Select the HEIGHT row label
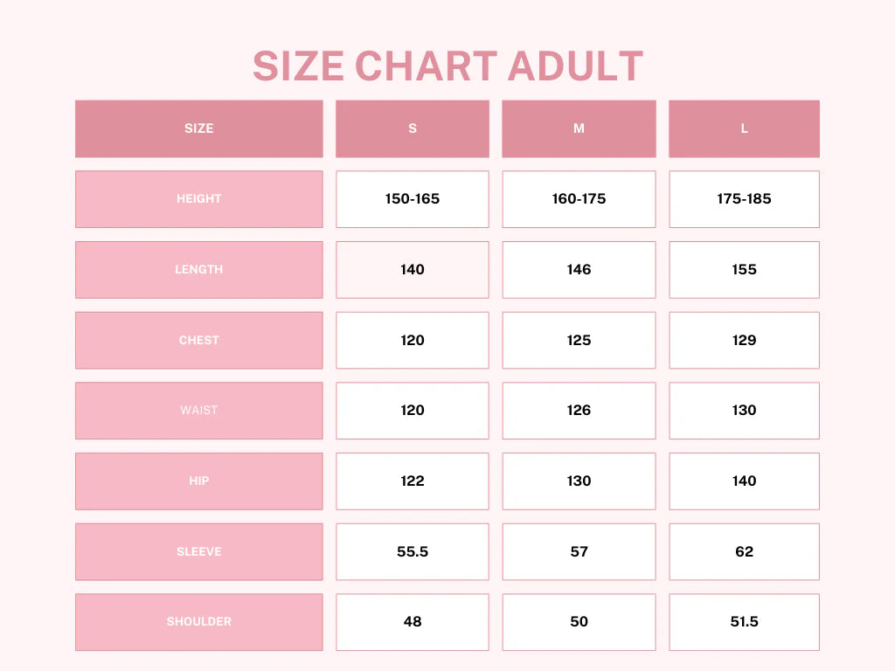The width and height of the screenshot is (895, 671). [x=198, y=199]
